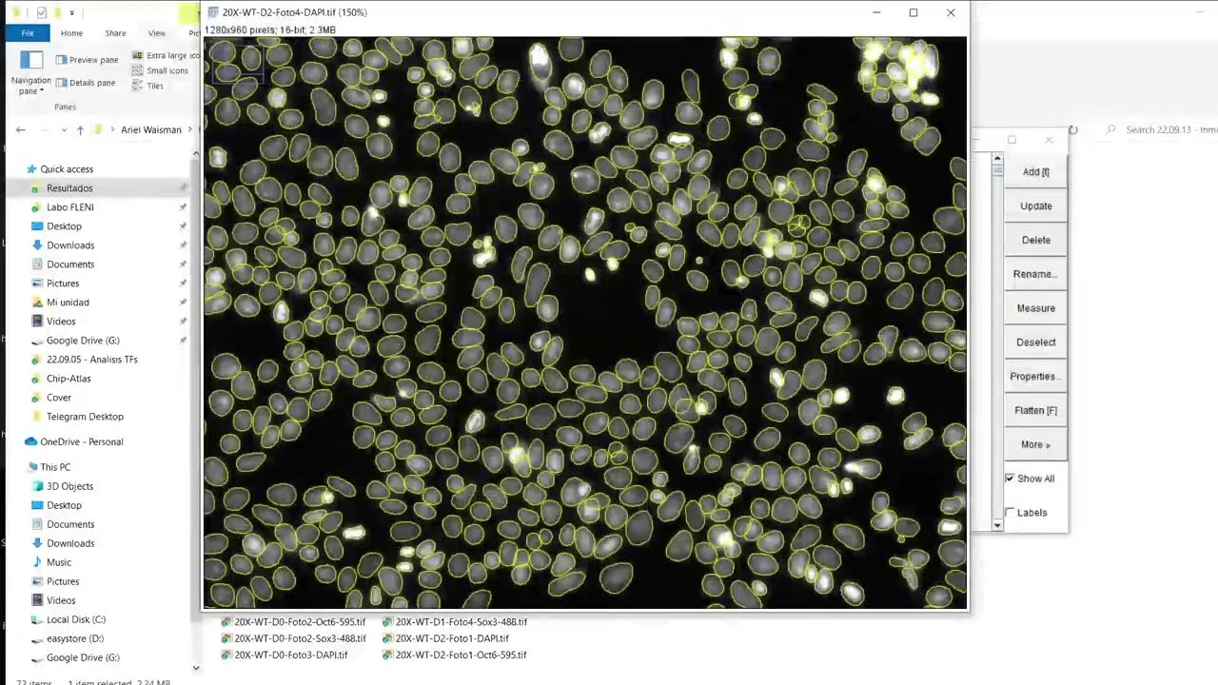Switch to the Share ribbon tab
The height and width of the screenshot is (685, 1218).
(x=115, y=33)
